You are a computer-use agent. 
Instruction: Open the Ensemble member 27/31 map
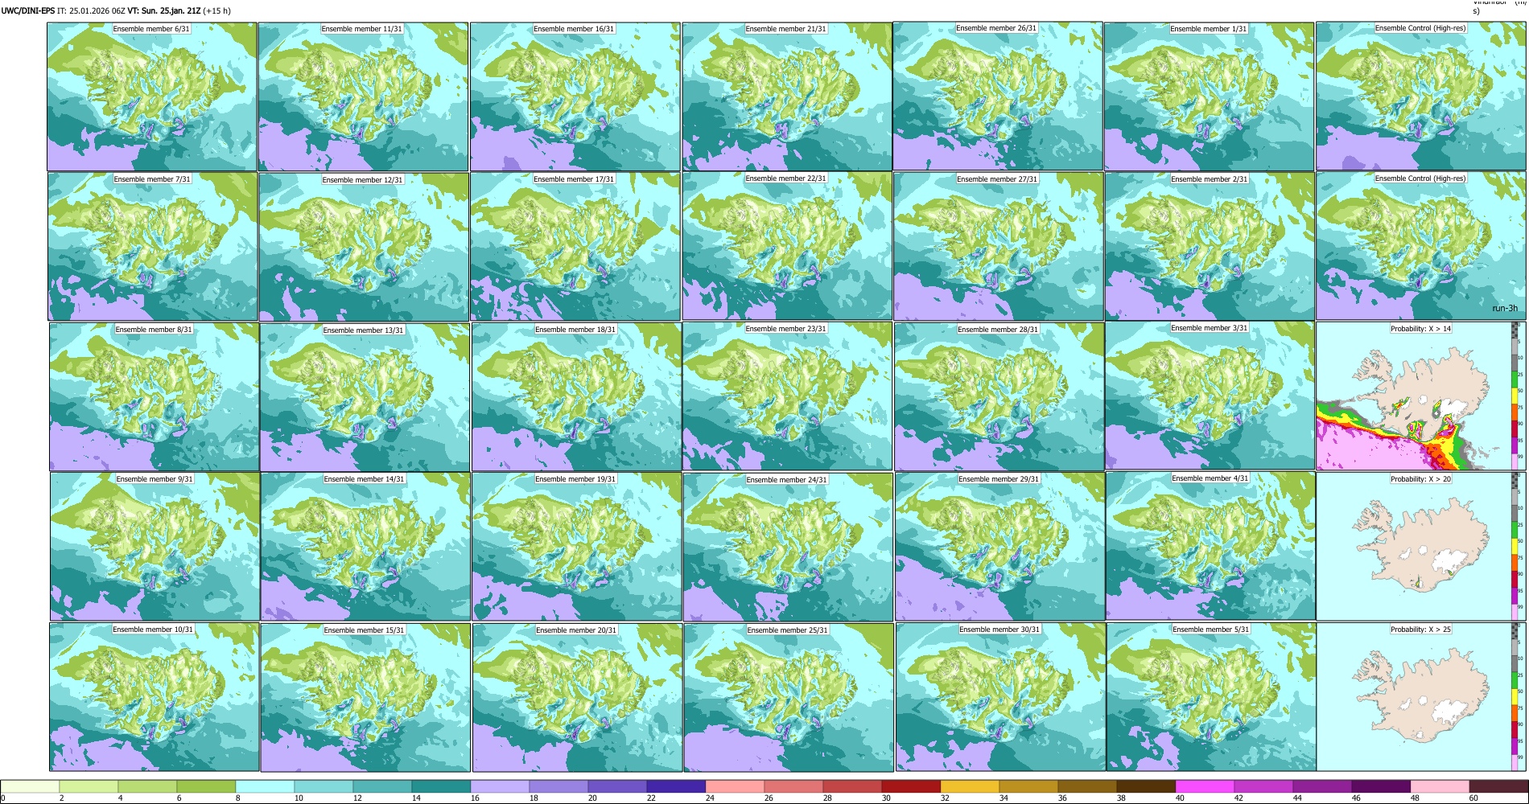click(998, 246)
